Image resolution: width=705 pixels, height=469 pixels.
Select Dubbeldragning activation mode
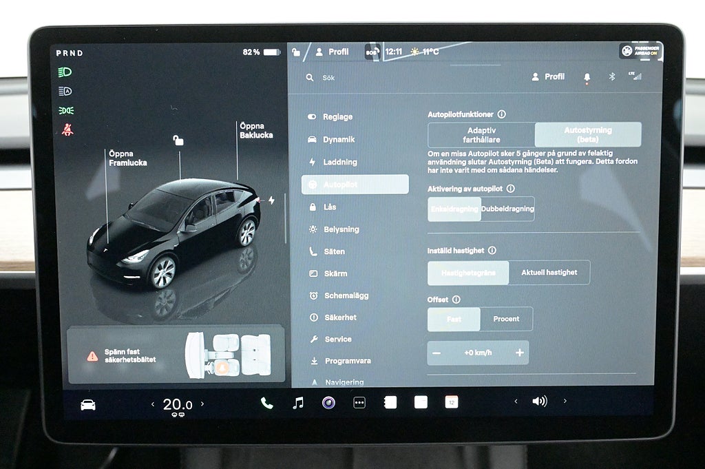[x=507, y=209]
